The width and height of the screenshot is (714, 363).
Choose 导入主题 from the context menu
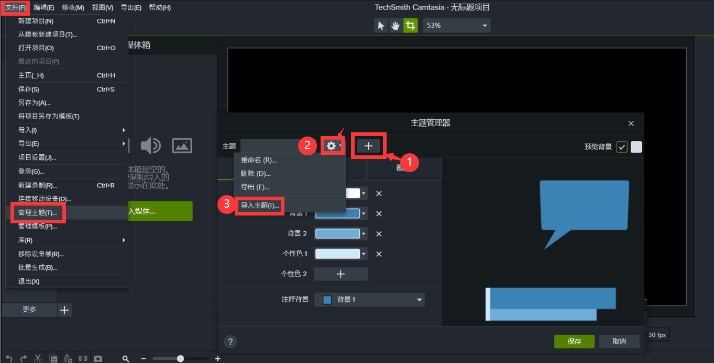pos(259,206)
